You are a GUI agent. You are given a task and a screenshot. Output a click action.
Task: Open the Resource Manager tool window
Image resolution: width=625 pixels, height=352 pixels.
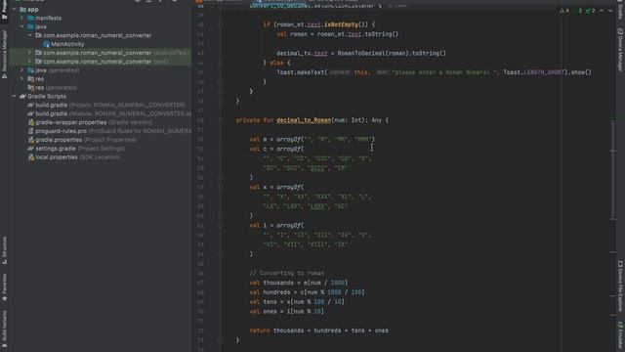[4, 54]
